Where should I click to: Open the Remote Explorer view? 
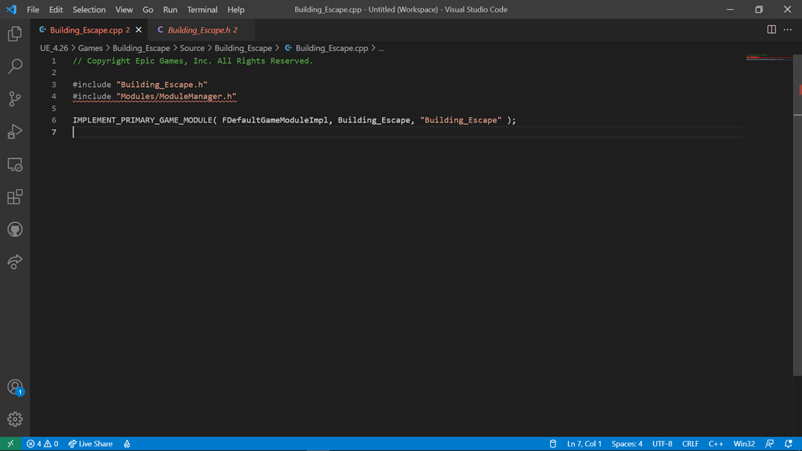coord(15,164)
